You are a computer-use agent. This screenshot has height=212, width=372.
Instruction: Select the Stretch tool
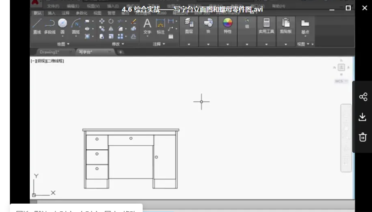click(x=102, y=36)
